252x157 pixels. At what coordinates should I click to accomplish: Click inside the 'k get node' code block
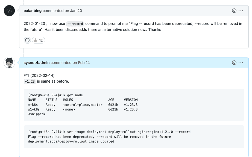(134, 104)
